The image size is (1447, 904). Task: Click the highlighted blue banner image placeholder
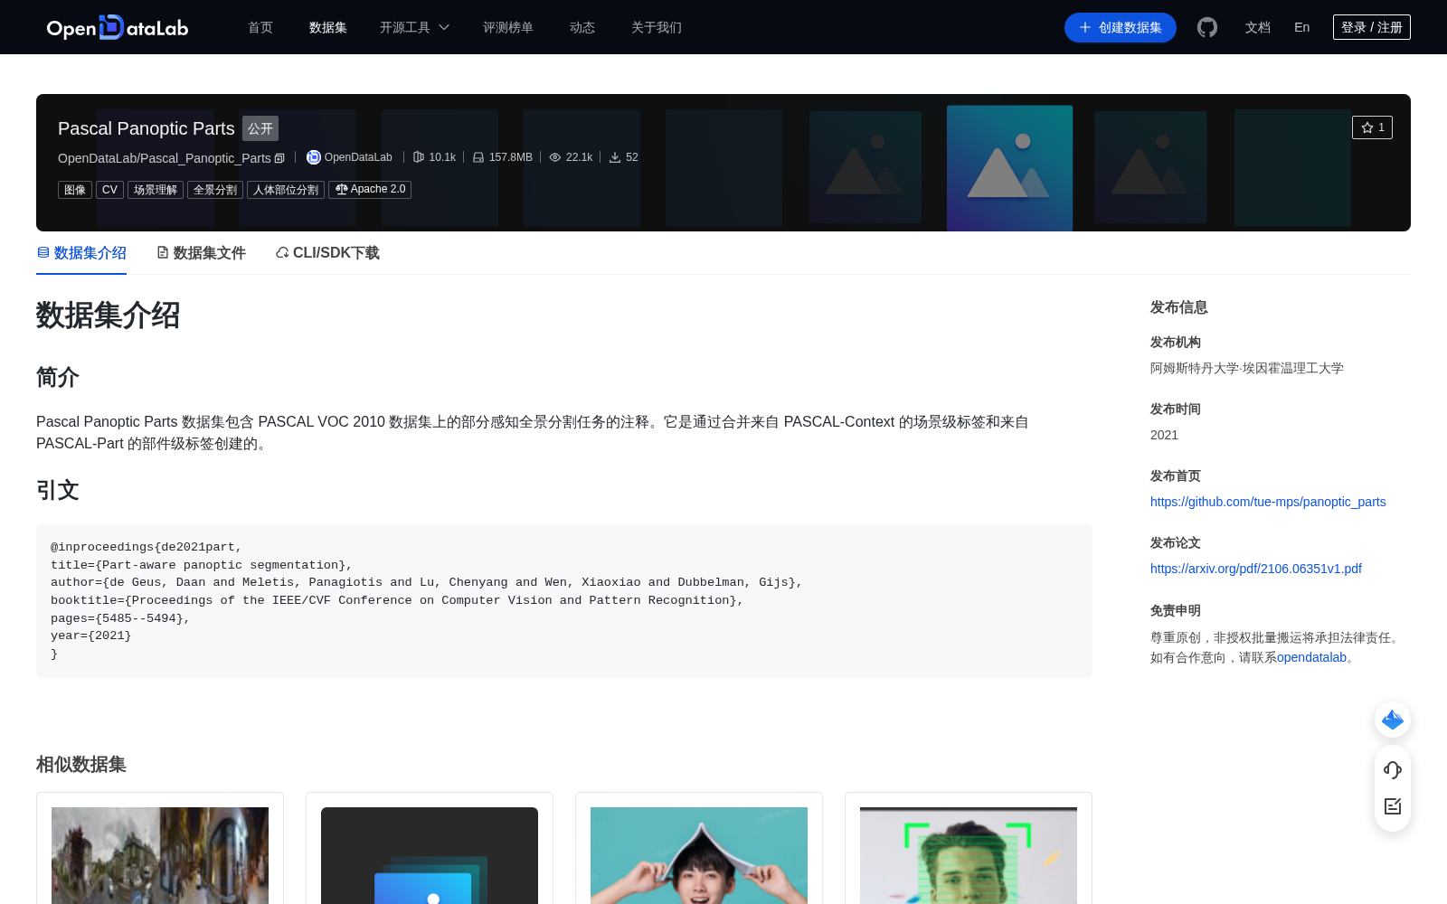coord(1009,168)
